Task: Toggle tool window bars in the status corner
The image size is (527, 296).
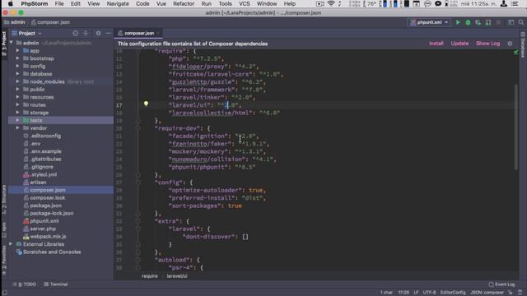Action: [x=4, y=293]
